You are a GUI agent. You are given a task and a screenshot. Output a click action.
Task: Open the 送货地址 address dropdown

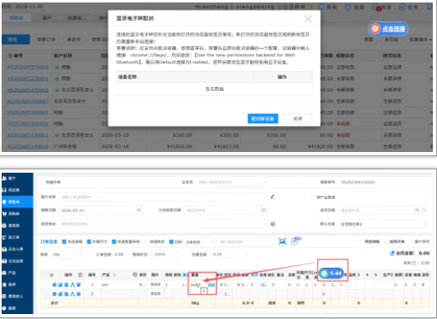[164, 224]
